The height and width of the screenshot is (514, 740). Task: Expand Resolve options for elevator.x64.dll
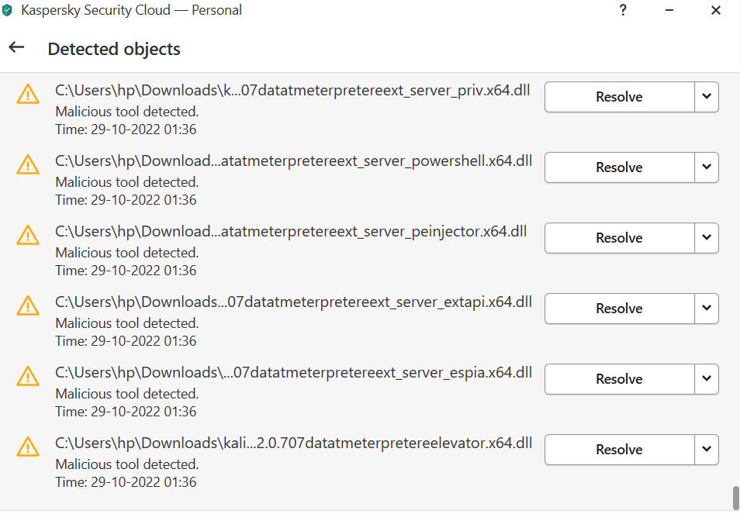[707, 450]
